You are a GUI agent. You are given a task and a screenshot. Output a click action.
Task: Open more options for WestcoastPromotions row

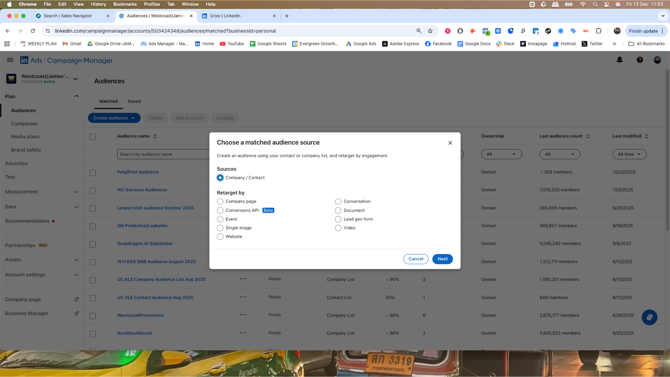pyautogui.click(x=243, y=315)
